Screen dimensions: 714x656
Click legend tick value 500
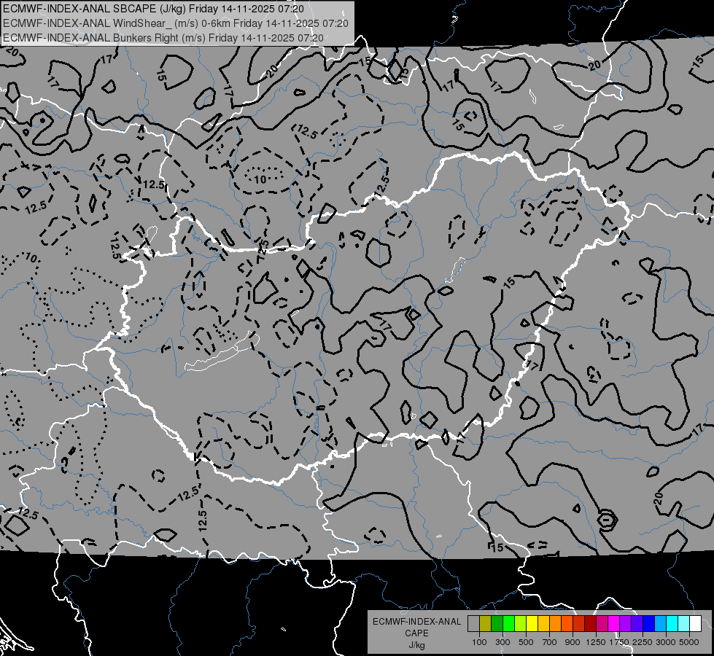click(x=526, y=642)
